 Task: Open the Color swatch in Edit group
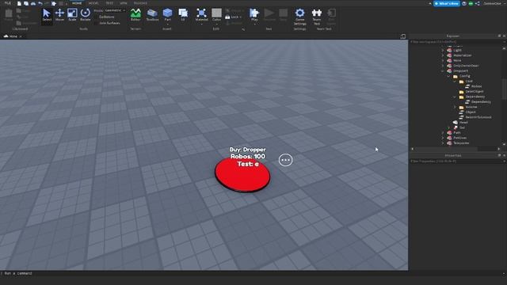(x=216, y=13)
